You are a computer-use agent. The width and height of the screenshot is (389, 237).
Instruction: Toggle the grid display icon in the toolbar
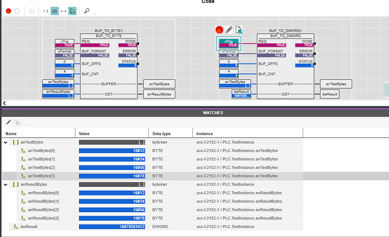coord(54,11)
